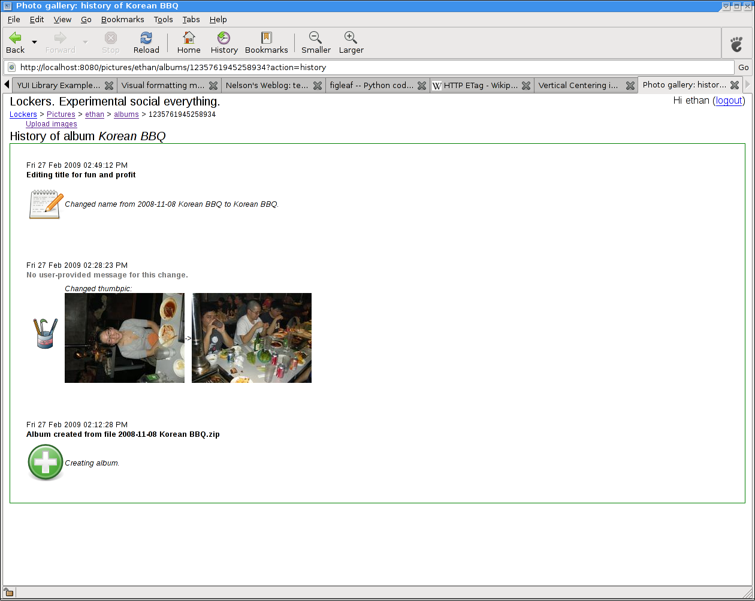
Task: Make text Smaller with zoom out
Action: coord(316,43)
